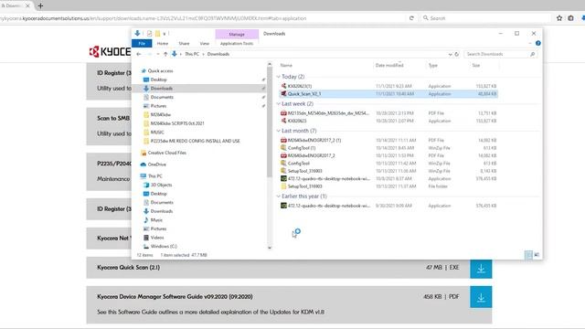
Task: Click the 3D Objects icon in sidebar
Action: 146,185
